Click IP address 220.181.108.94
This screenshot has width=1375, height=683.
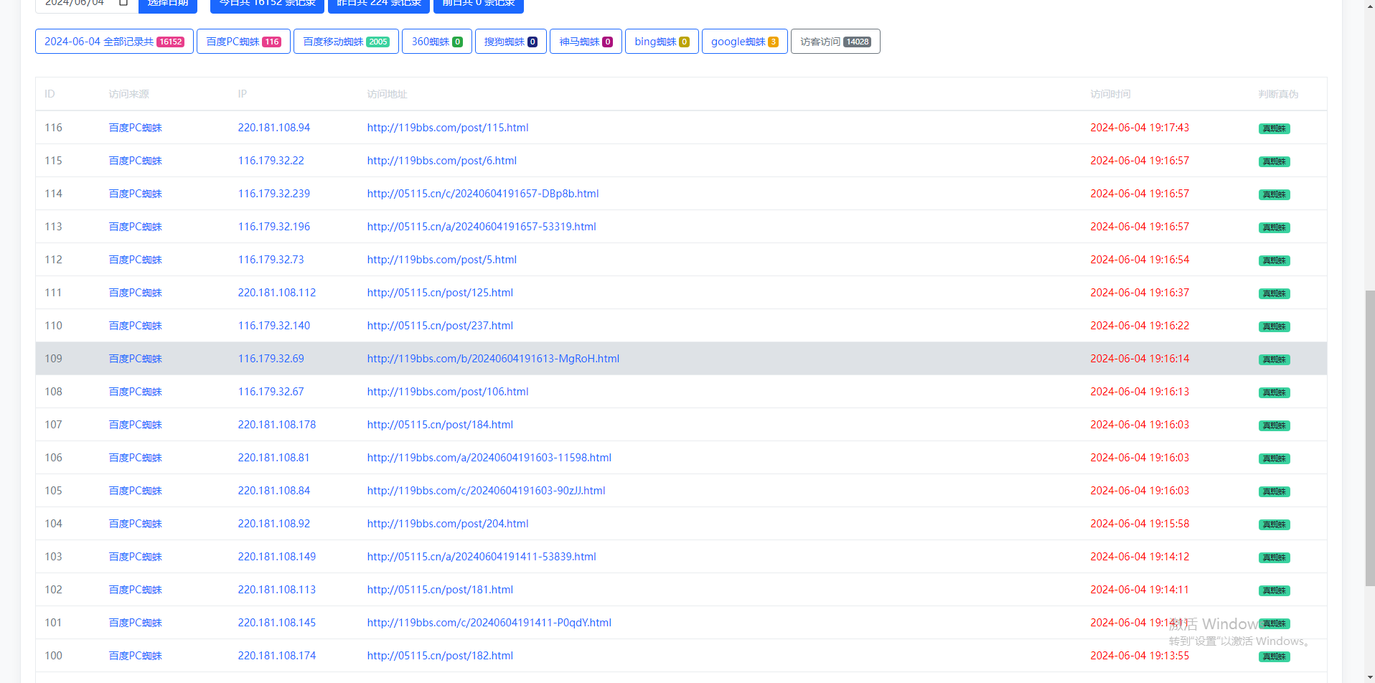pos(274,128)
